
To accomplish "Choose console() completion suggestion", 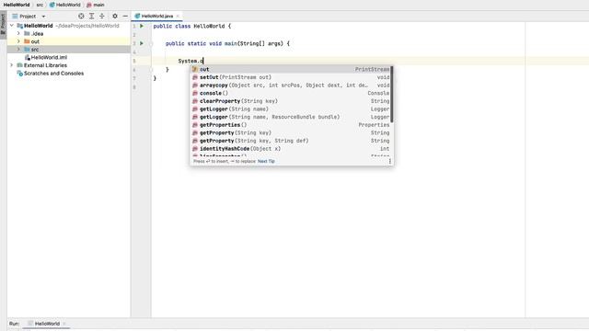I will 291,93.
